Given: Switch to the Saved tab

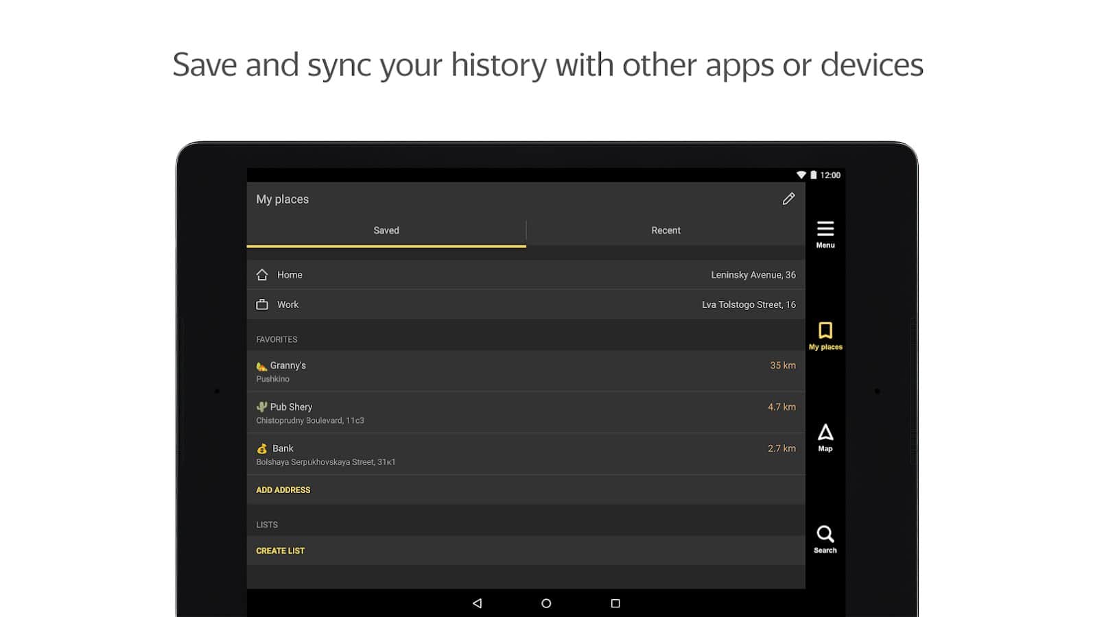Looking at the screenshot, I should tap(386, 230).
